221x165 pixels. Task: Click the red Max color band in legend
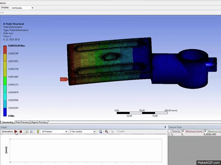[x=5, y=49]
